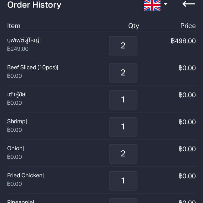Select the Fried Chicken quantity box
This screenshot has height=203, width=203.
pyautogui.click(x=123, y=181)
